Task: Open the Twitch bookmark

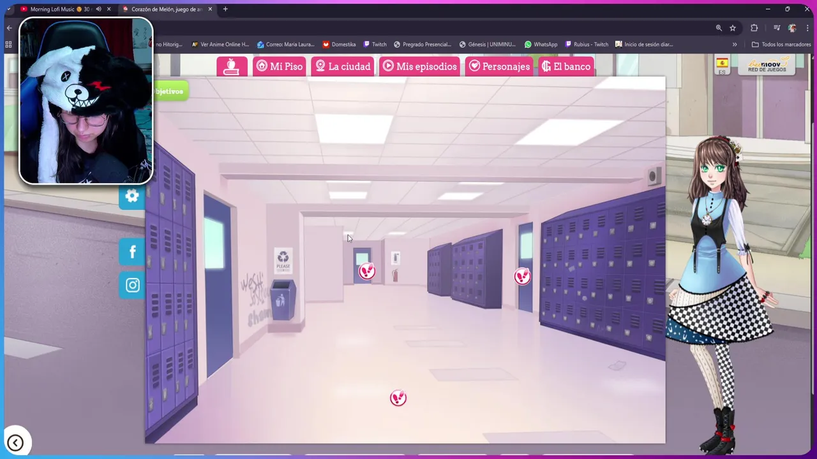Action: pos(375,45)
